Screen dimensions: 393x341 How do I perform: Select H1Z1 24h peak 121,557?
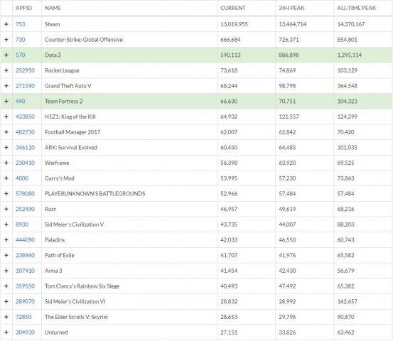(289, 117)
